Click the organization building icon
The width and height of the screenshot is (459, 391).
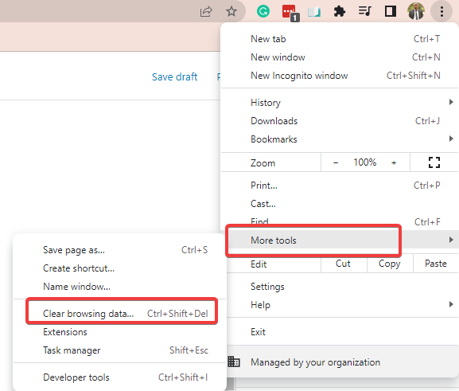[x=234, y=362]
